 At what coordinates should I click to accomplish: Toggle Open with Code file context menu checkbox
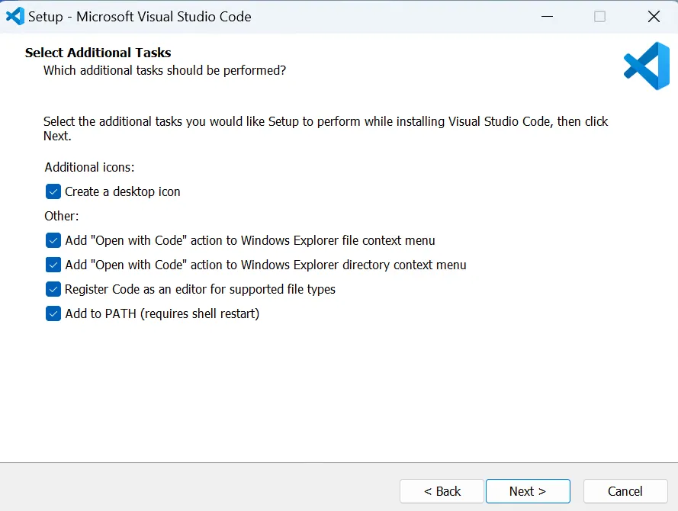point(53,240)
